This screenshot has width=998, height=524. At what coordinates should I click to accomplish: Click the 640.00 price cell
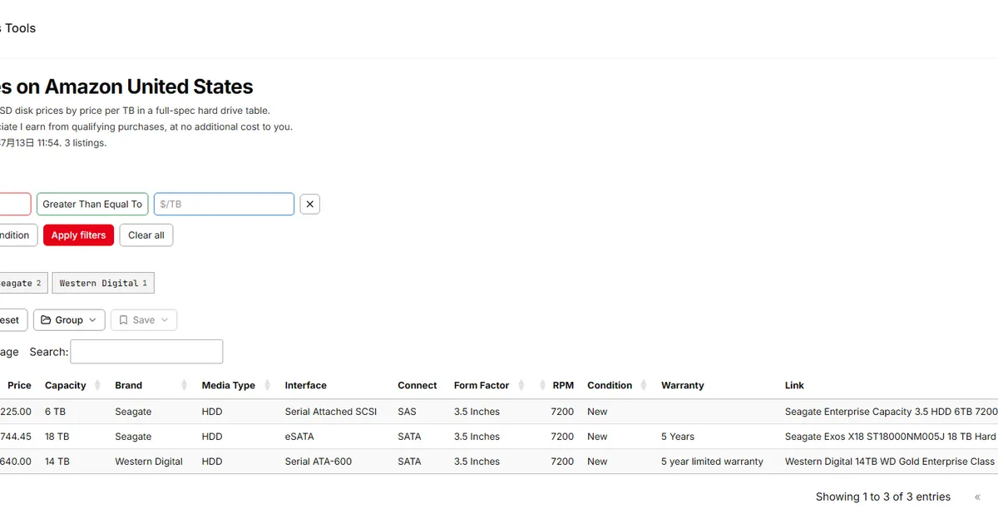click(x=16, y=462)
